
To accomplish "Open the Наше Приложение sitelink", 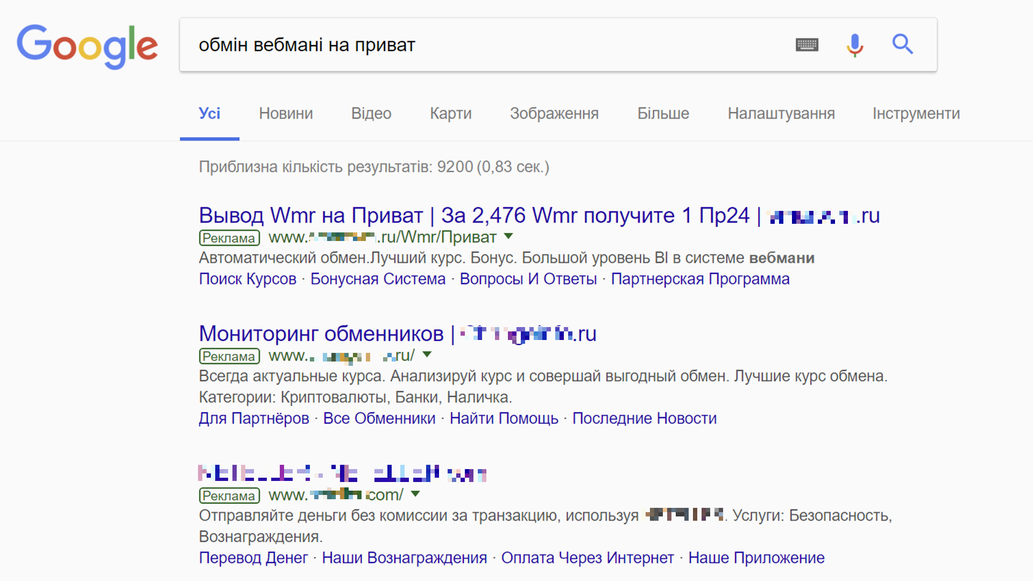I will [x=756, y=558].
